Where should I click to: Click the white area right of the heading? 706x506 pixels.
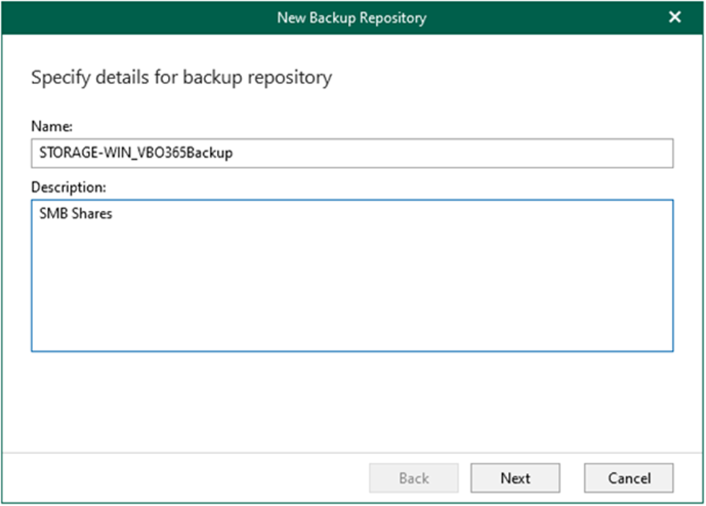(504, 78)
